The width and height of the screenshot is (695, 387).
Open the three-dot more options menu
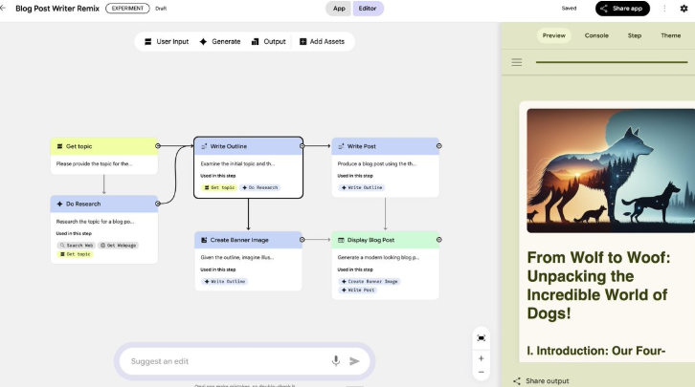click(x=664, y=9)
